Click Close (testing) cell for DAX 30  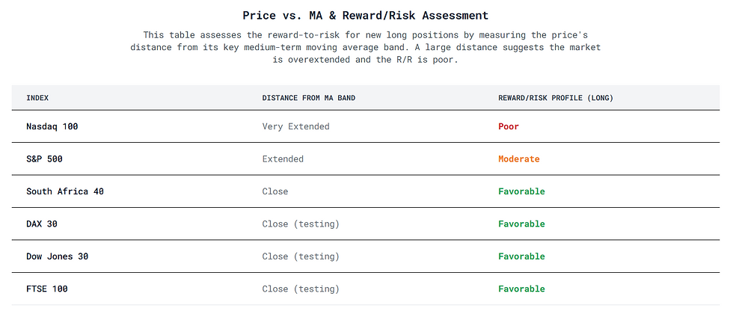pos(301,224)
